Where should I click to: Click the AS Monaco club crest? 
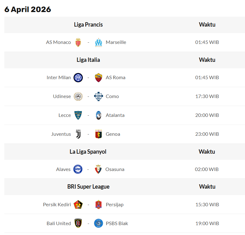click(78, 42)
